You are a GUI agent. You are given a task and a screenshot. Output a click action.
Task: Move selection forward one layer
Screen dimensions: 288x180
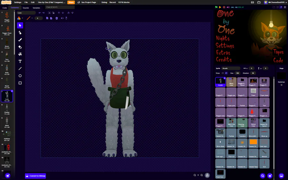point(59,13)
